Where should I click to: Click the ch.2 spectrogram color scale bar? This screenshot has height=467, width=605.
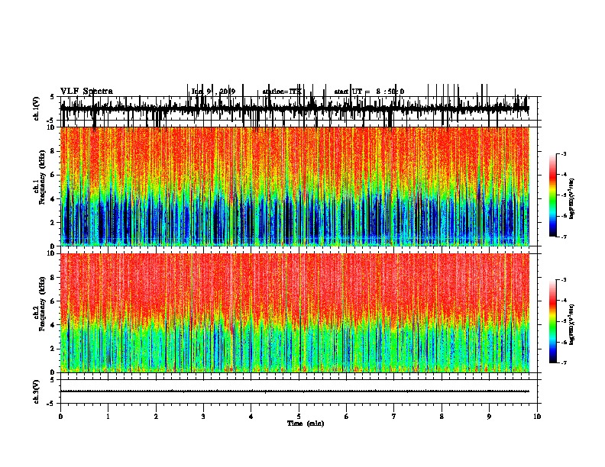pos(552,321)
